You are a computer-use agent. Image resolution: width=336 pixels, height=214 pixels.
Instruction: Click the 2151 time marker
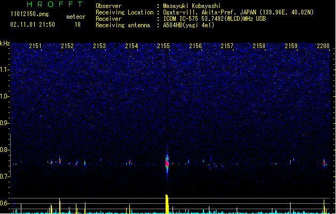coord(35,46)
